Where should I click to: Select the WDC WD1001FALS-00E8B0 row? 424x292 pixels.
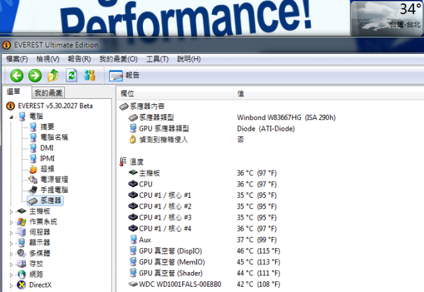[x=205, y=284]
